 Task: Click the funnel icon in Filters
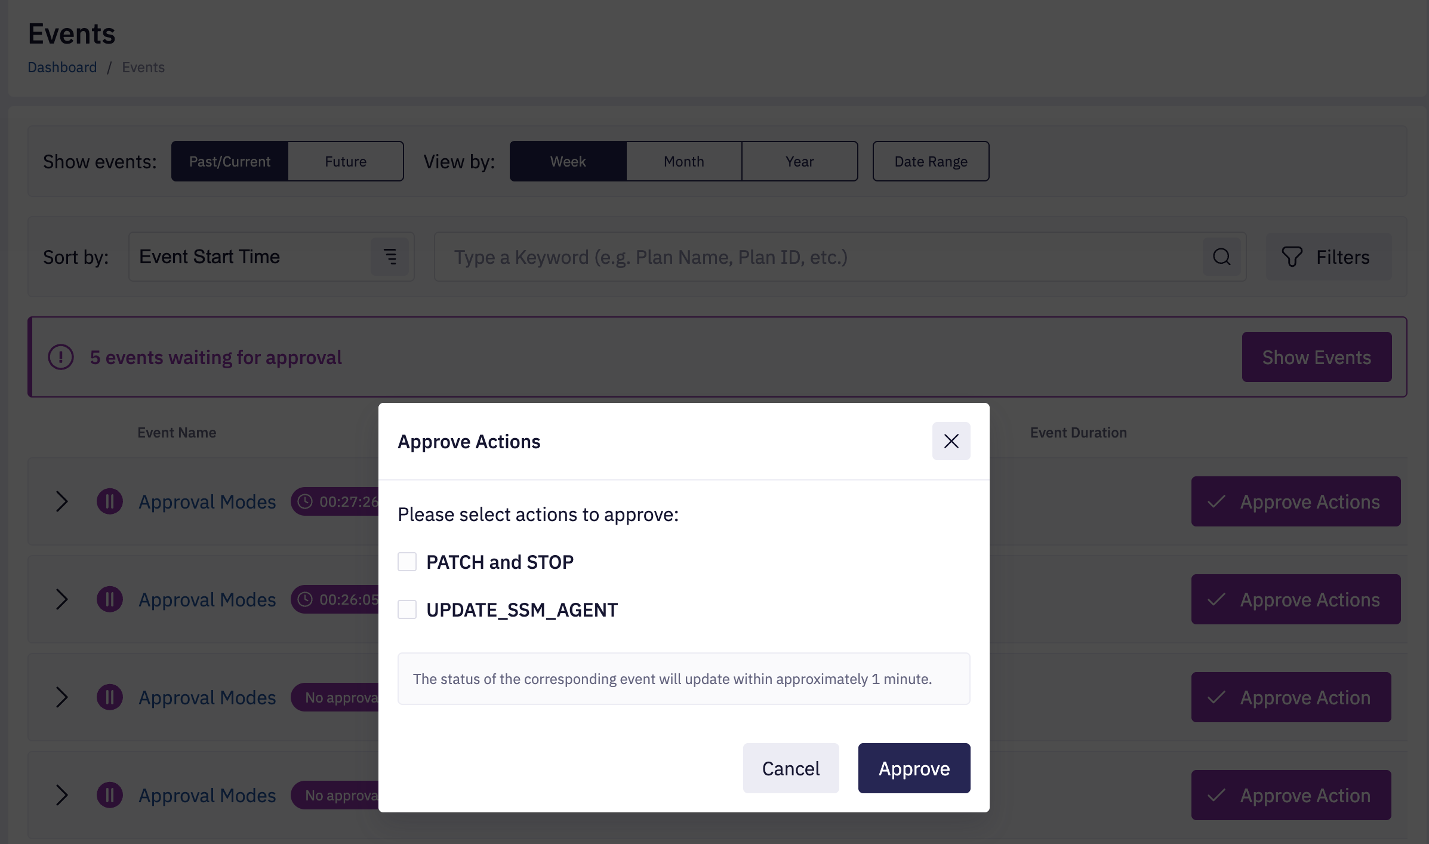(x=1292, y=257)
